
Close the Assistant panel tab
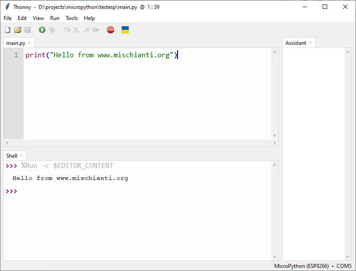click(x=310, y=43)
